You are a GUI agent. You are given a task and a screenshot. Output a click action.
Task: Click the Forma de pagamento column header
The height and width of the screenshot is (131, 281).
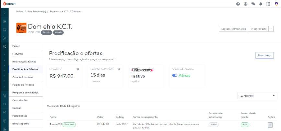pos(145,117)
